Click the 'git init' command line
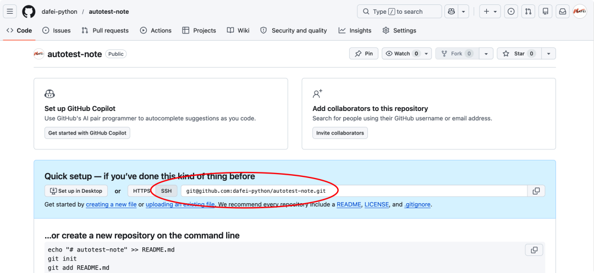 tap(62, 259)
